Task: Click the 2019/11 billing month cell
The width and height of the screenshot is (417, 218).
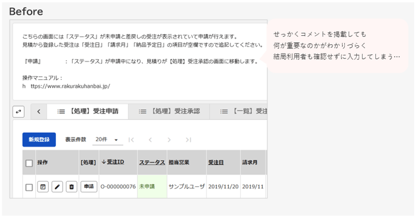Action: point(253,186)
